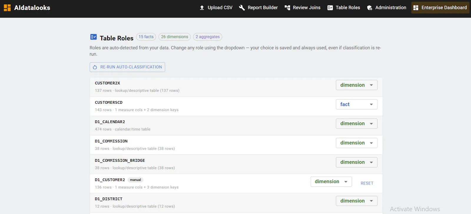
Task: Open role dropdown for D1_COMMISSION
Action: (356, 143)
